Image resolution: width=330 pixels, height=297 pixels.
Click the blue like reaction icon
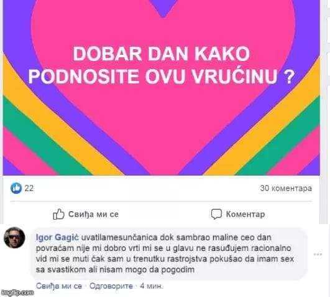(x=16, y=188)
